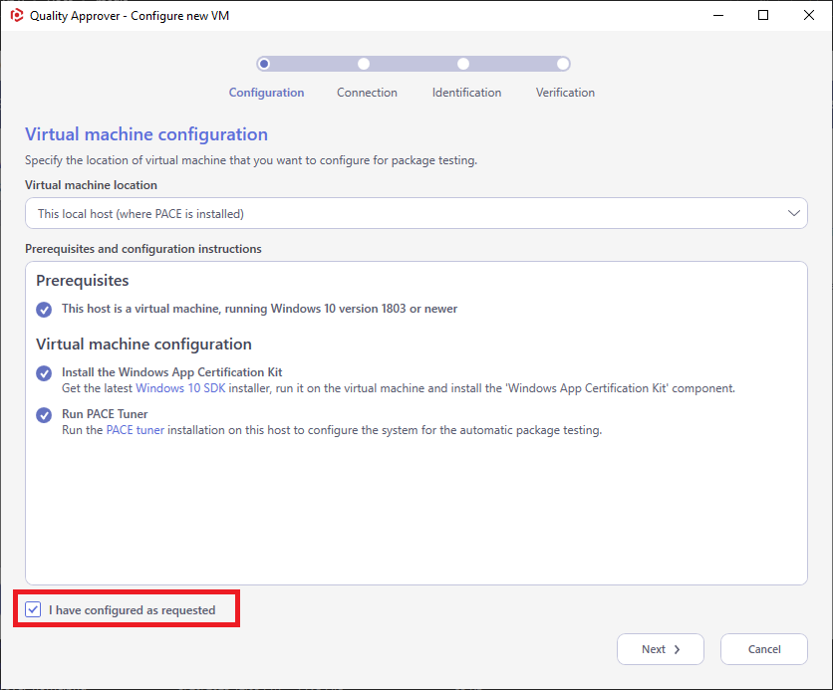Click the Identification step circle in the progress bar

pyautogui.click(x=463, y=65)
